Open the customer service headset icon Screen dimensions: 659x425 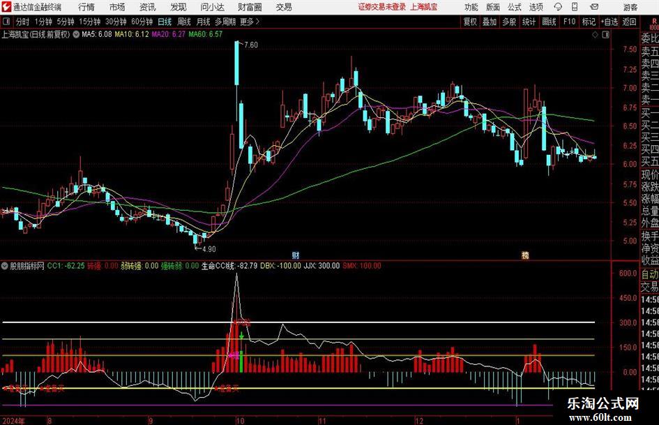(558, 7)
